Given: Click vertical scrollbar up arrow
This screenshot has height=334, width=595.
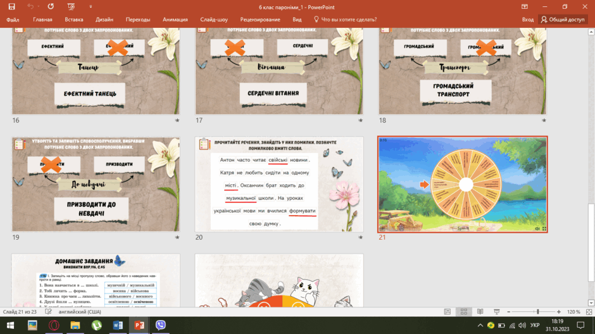Looking at the screenshot, I should point(591,32).
